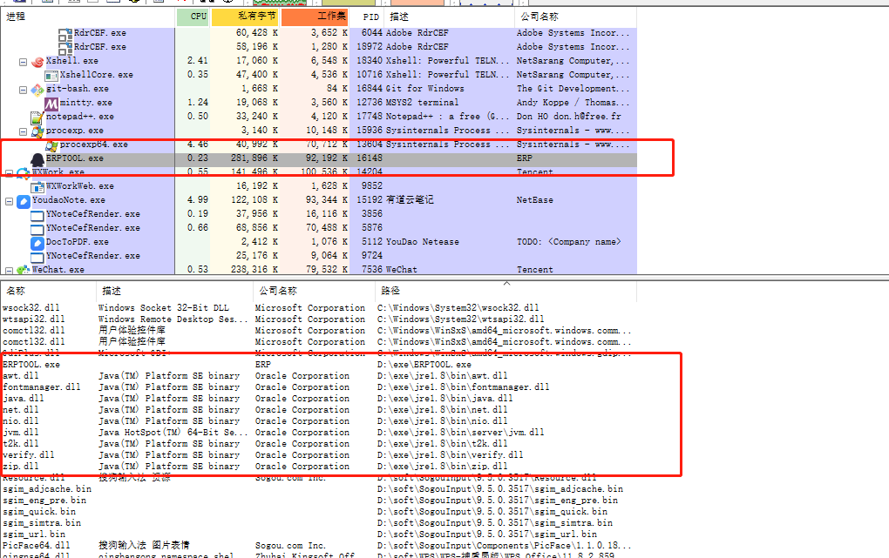Sort DLL list by 路径 column header
This screenshot has width=889, height=558.
506,291
